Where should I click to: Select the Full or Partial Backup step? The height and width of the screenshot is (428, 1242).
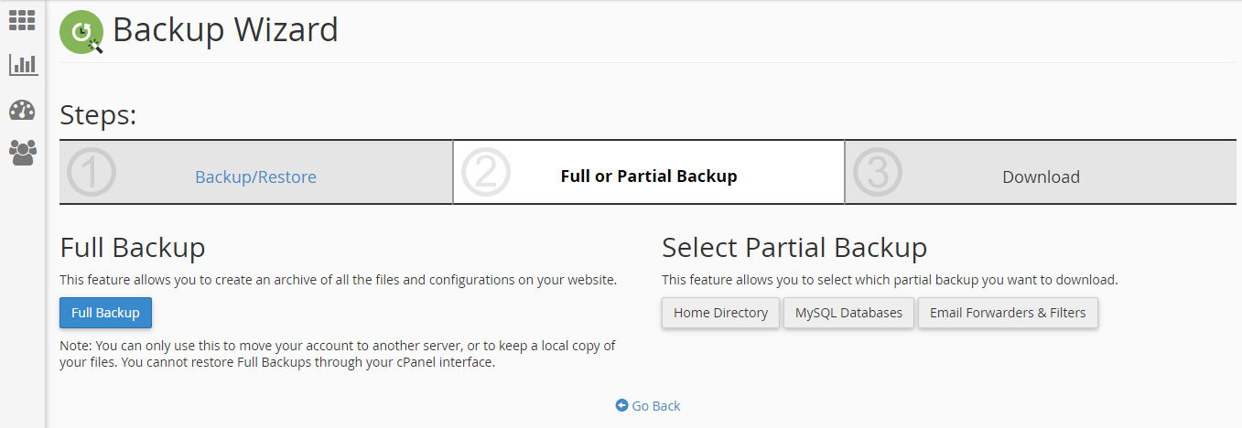(649, 176)
